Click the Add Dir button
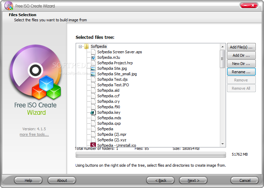The width and height of the screenshot is (264, 188). coord(241,55)
